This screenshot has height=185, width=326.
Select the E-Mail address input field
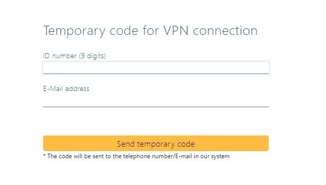(156, 101)
